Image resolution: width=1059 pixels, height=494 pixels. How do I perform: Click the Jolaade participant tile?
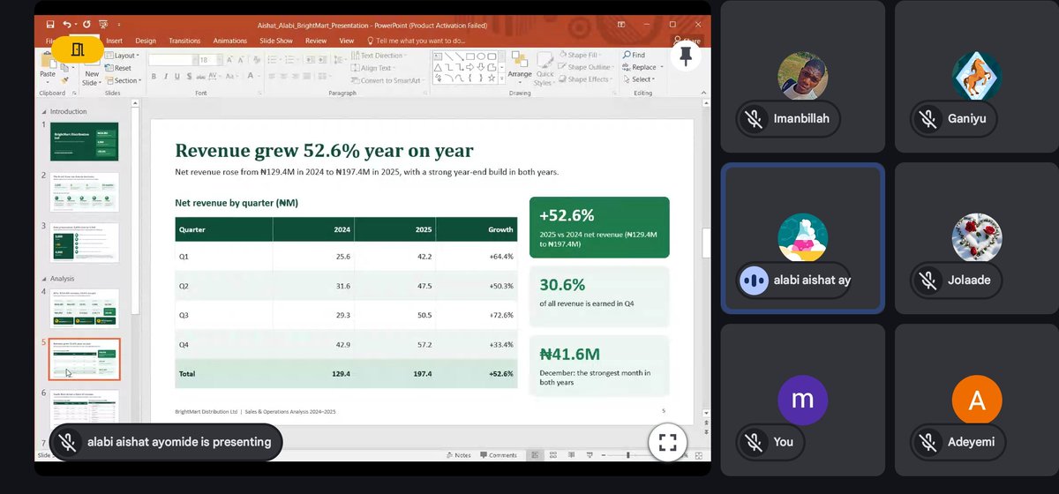click(977, 238)
